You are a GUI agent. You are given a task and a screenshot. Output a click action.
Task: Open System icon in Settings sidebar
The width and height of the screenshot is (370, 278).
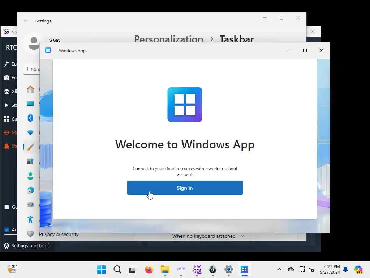click(x=30, y=104)
